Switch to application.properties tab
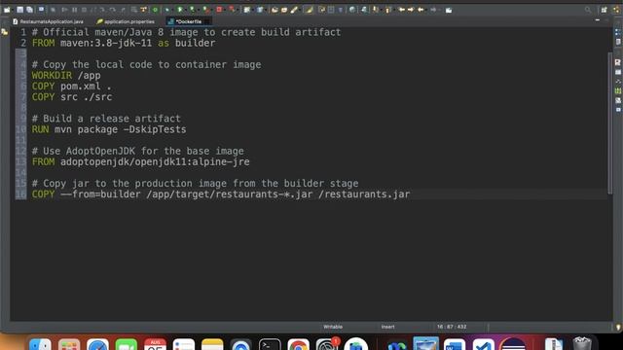 click(126, 21)
